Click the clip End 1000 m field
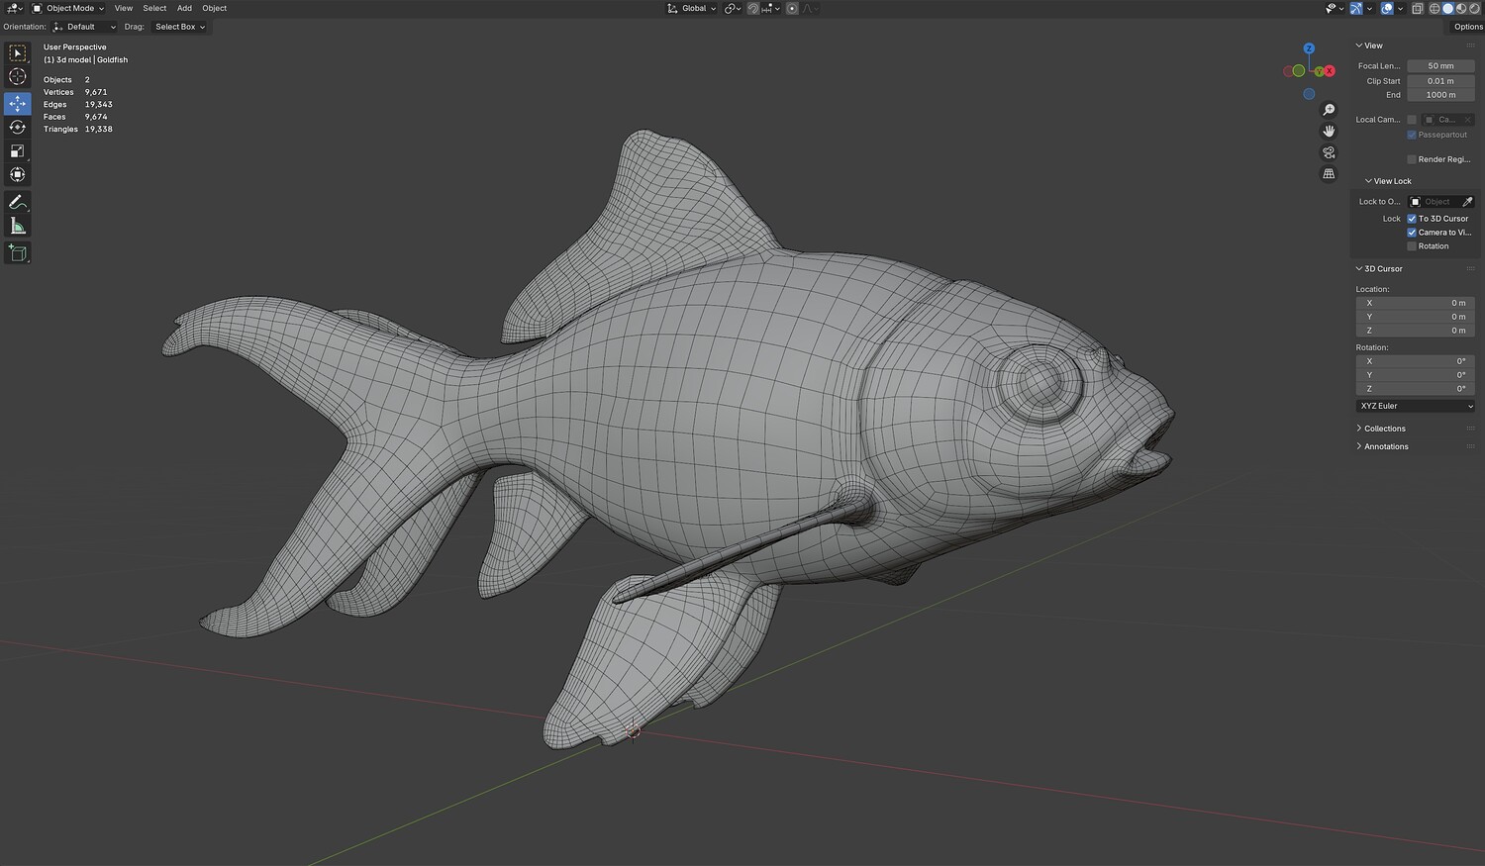Screen dimensions: 1485x866 point(1440,95)
